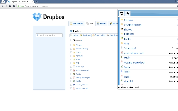Click the New folder button
This screenshot has height=111, width=178.
[85, 35]
